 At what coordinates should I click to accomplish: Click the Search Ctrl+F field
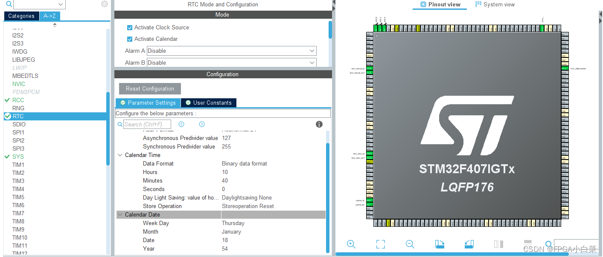pos(147,124)
